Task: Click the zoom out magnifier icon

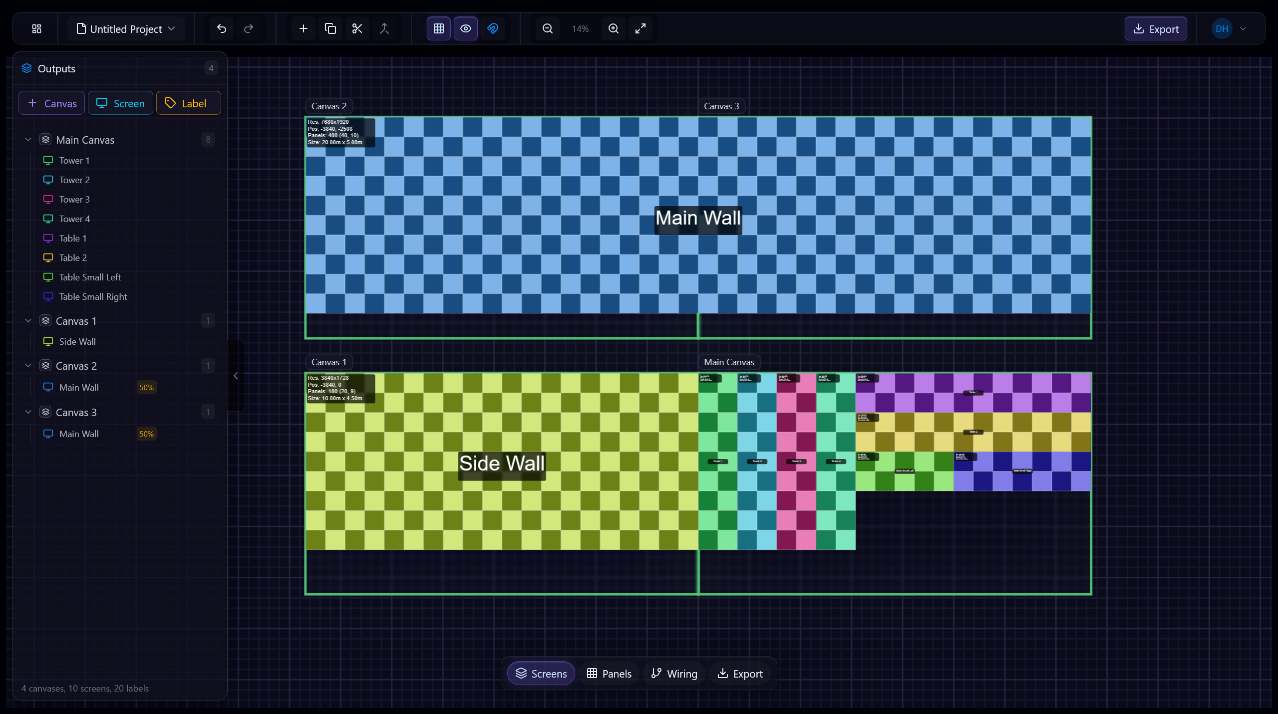Action: [x=547, y=28]
